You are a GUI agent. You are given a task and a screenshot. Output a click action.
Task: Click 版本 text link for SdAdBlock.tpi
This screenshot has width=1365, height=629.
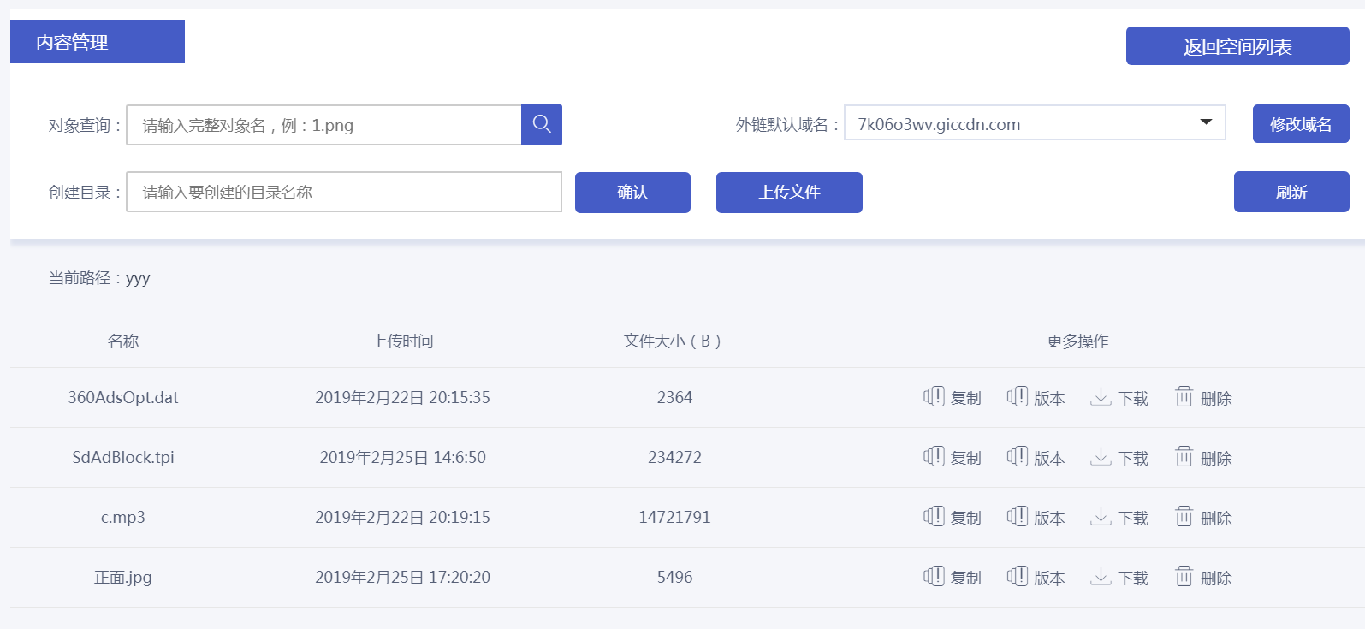(x=1049, y=458)
